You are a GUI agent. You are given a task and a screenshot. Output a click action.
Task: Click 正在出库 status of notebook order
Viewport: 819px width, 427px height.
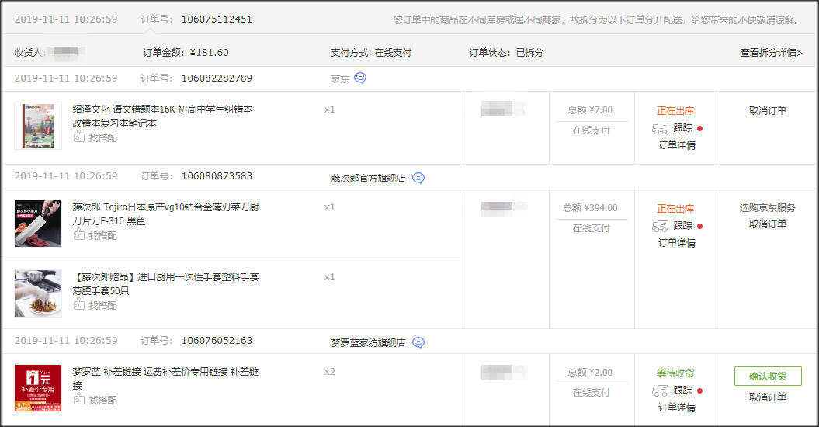(x=675, y=111)
